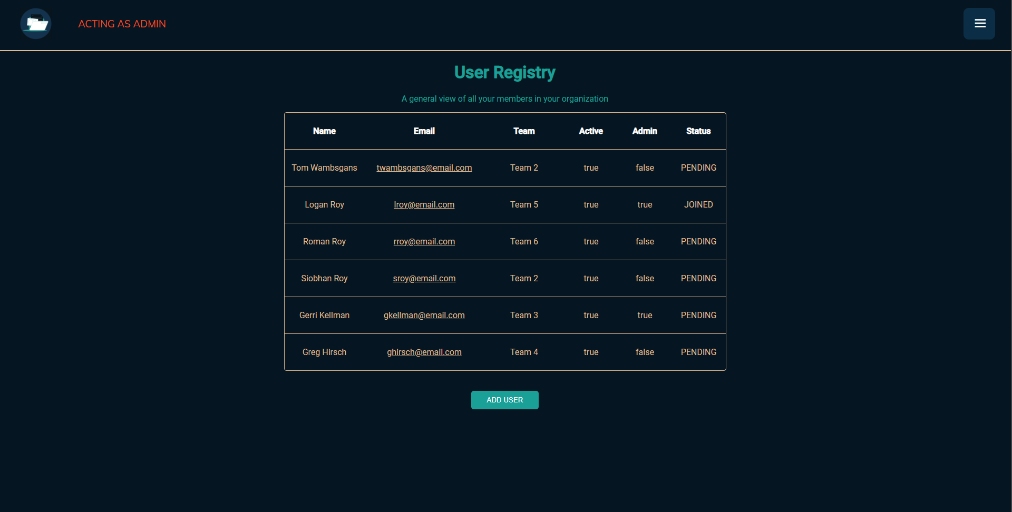Select Gerri Kellman's admin true value
The width and height of the screenshot is (1012, 512).
(645, 315)
